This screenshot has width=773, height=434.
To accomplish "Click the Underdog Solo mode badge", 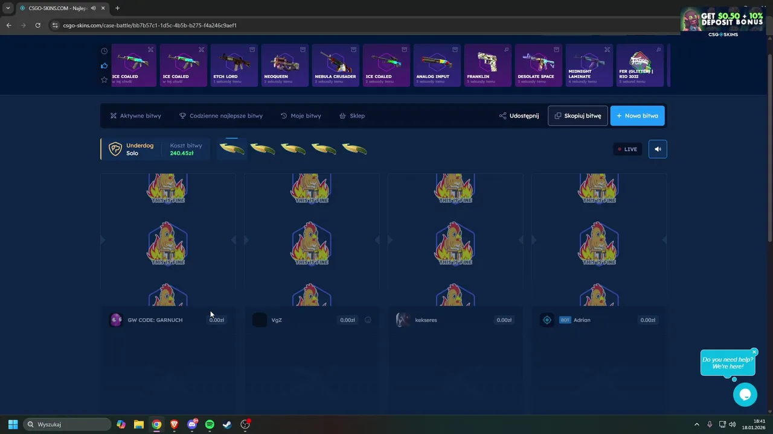I will [131, 149].
